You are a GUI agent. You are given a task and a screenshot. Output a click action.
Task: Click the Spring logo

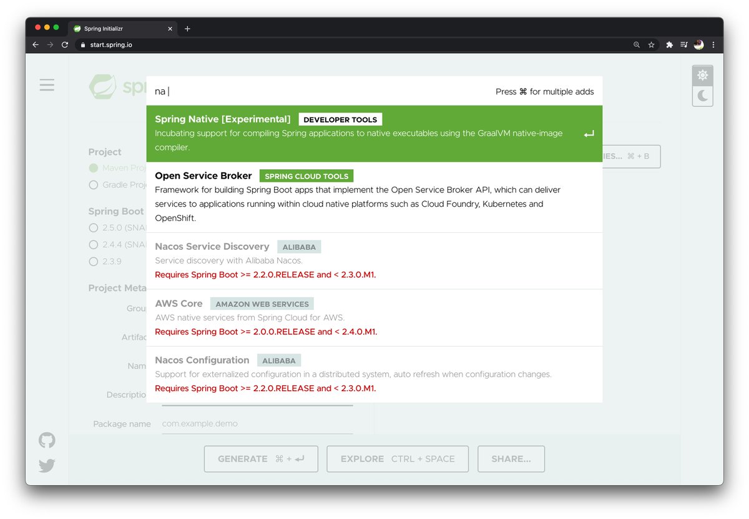point(117,87)
